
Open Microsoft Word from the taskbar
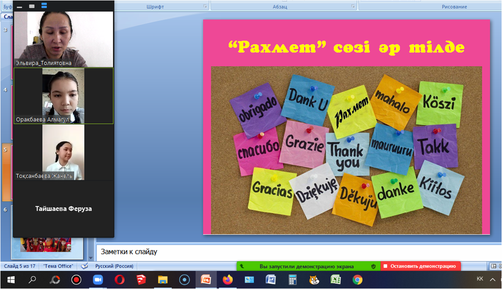[x=270, y=279]
